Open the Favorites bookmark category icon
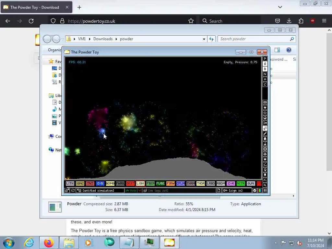Image resolution: width=332 pixels, height=249 pixels. click(265, 175)
